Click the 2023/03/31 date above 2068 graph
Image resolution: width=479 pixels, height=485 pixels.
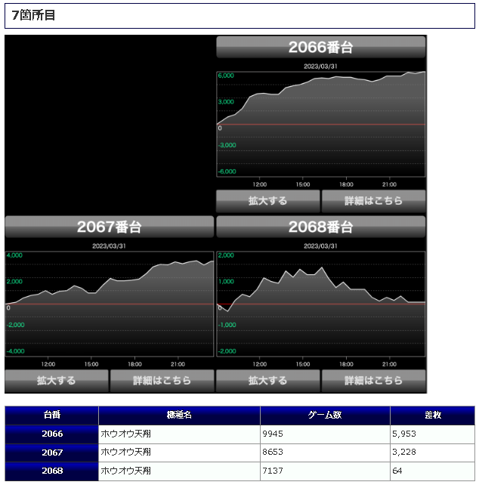coord(320,246)
